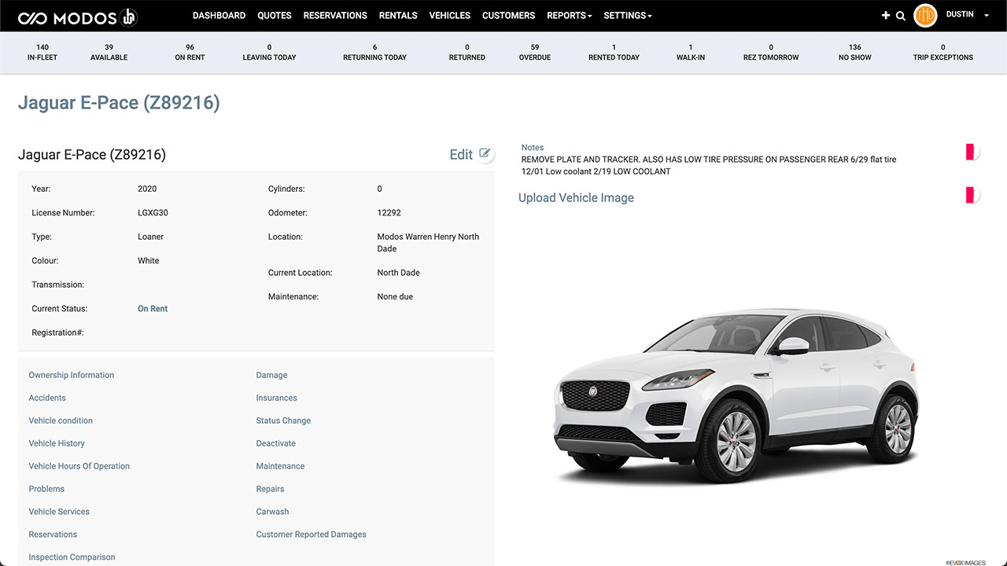Open Vehicle Hours Of Operation link

(x=79, y=466)
